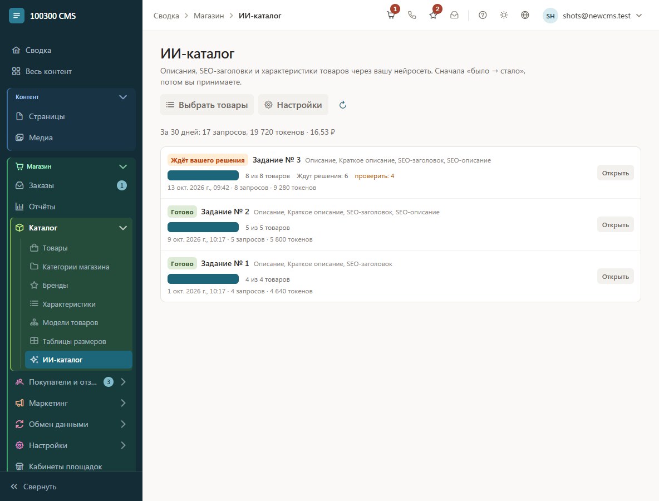
Task: Click the Выбрать товары button
Action: click(207, 105)
